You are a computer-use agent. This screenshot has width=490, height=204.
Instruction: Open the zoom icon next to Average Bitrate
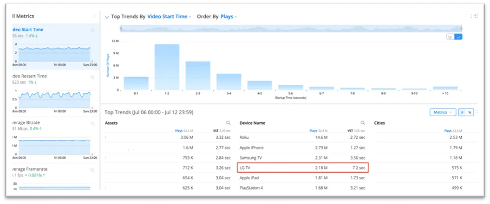pos(92,124)
